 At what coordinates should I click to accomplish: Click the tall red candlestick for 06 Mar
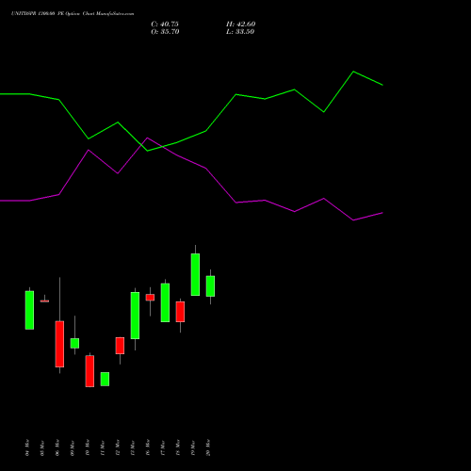59,344
